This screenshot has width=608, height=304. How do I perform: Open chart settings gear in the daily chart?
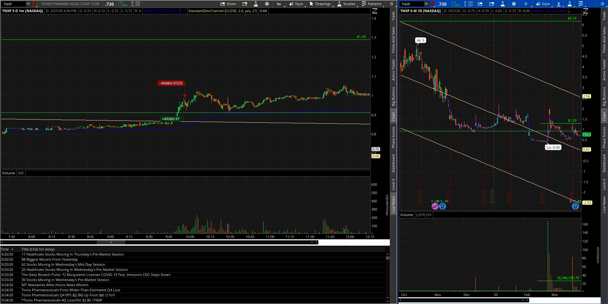(x=514, y=4)
